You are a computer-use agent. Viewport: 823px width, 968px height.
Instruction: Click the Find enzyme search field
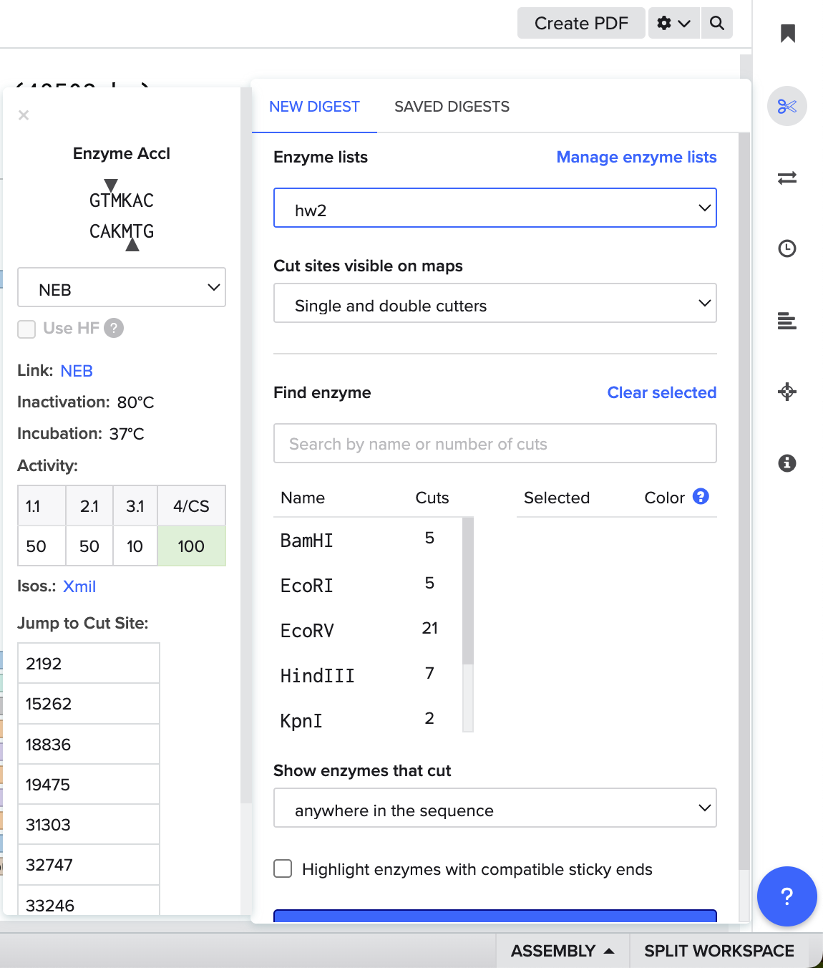(495, 444)
